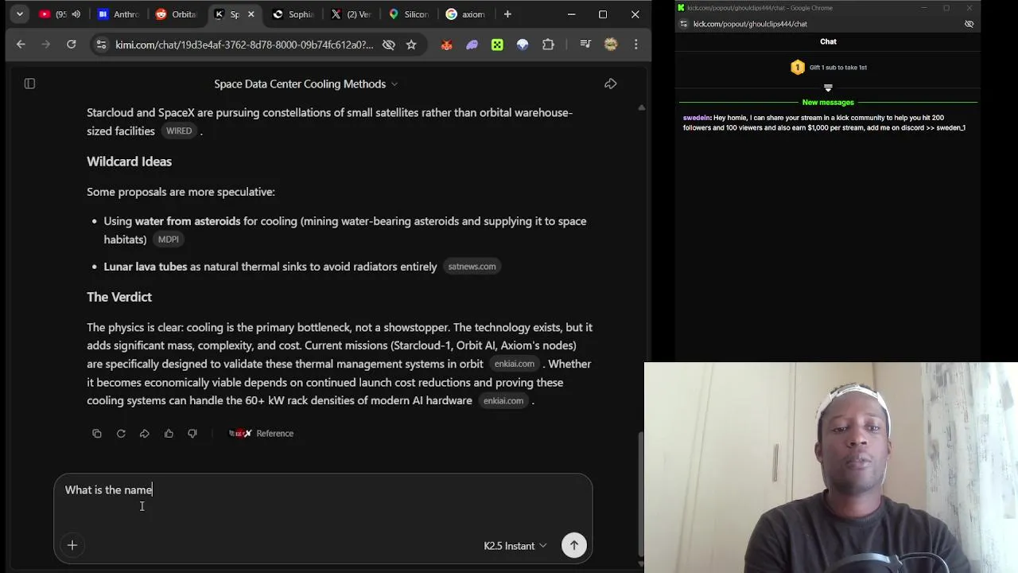Switch to the axiom Google tab
Viewport: 1018px width, 573px height.
click(466, 14)
